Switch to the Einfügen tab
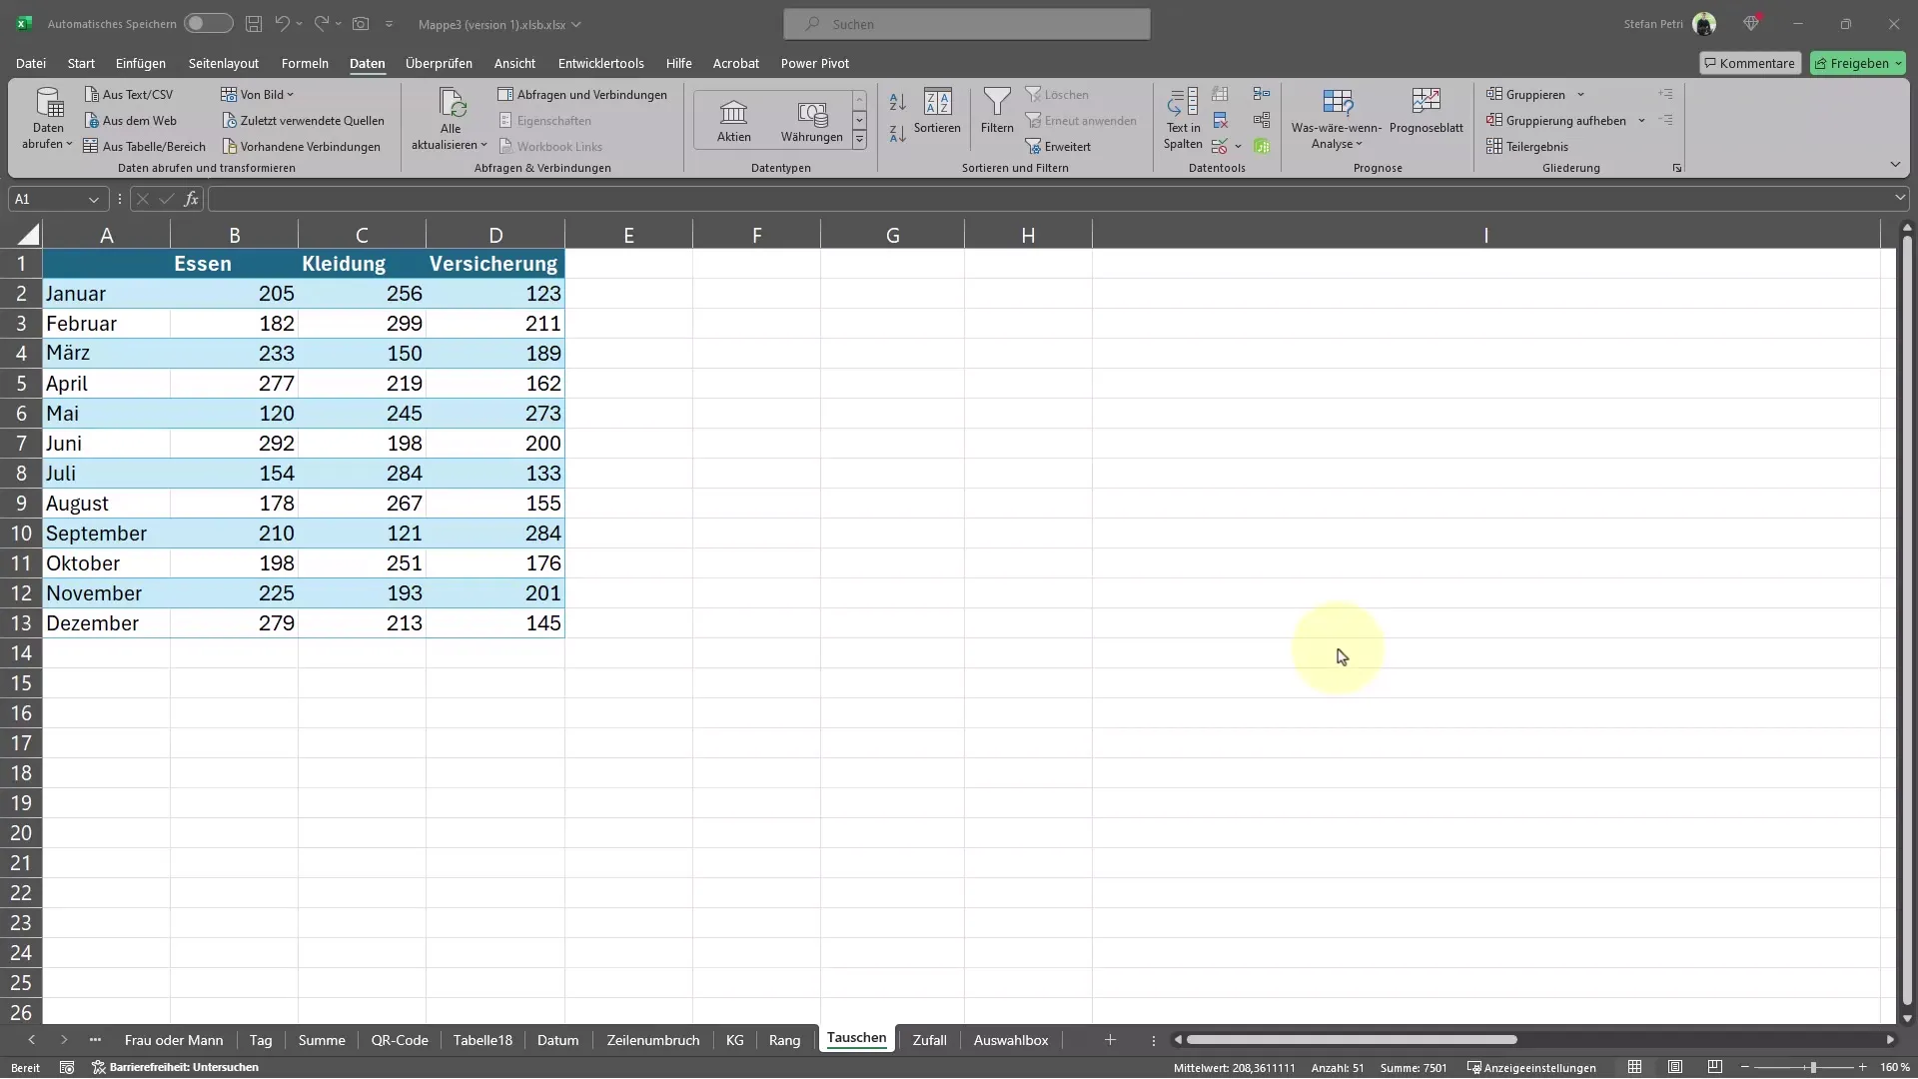 (141, 63)
